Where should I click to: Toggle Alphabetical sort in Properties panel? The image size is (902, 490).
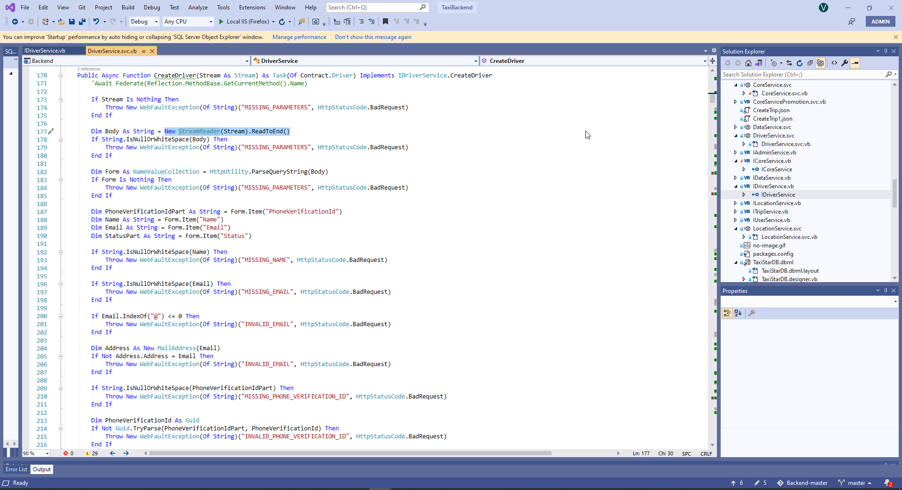[738, 313]
